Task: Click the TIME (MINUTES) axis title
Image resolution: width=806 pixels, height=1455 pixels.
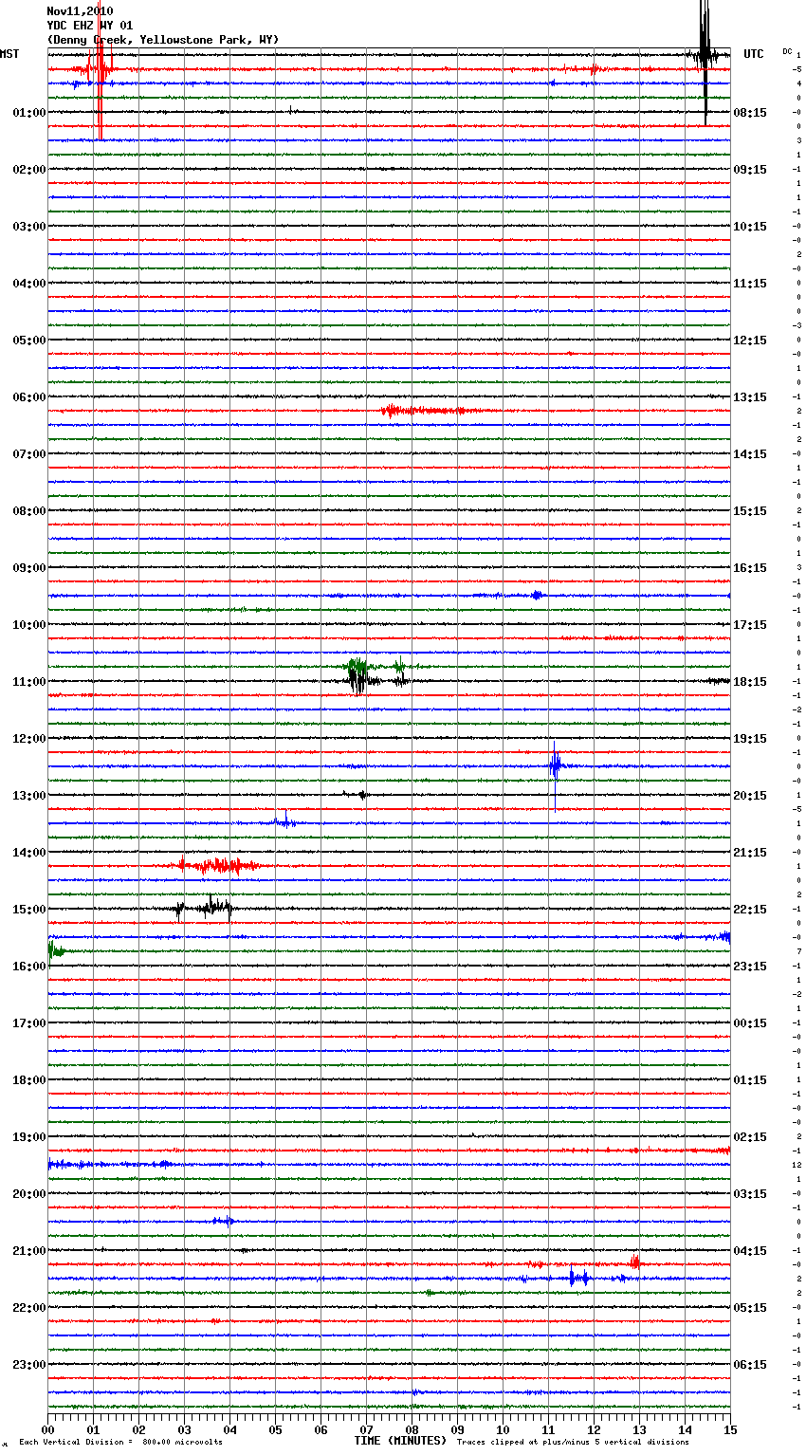Action: pyautogui.click(x=400, y=1441)
